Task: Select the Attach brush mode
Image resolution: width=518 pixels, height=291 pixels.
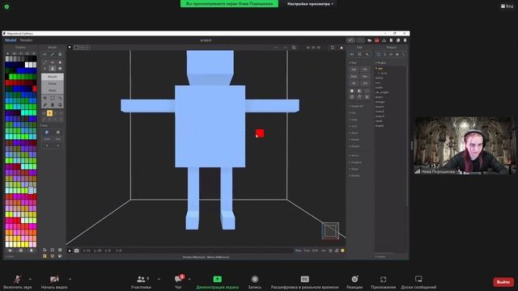Action: [x=52, y=77]
